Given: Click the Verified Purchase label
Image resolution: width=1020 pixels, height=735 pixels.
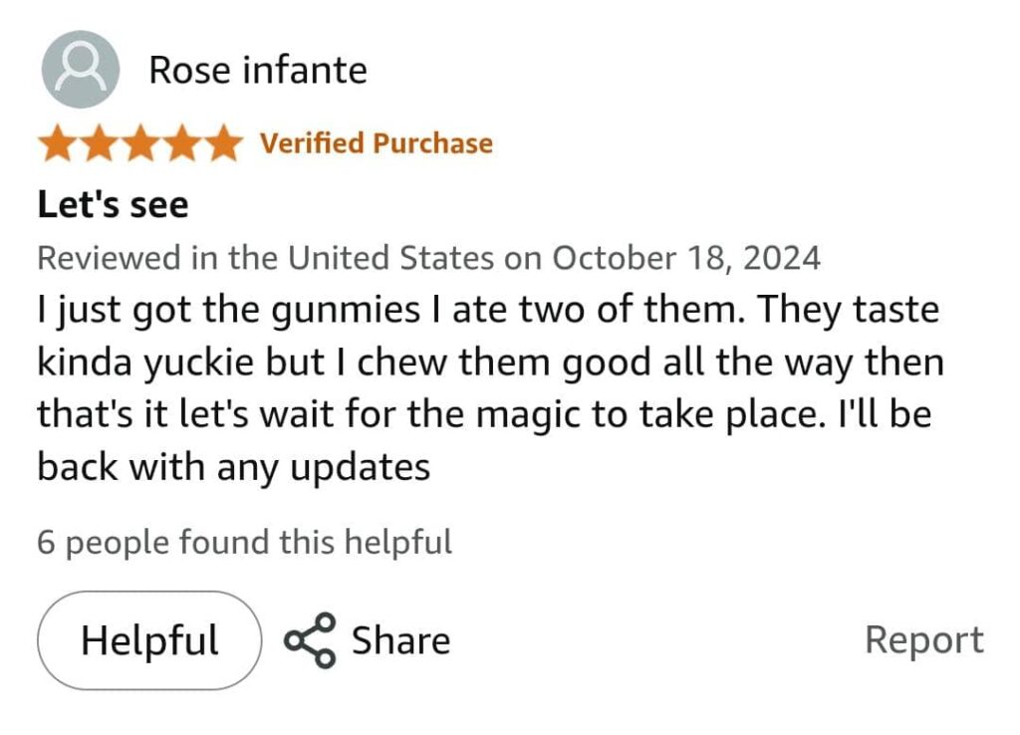Looking at the screenshot, I should coord(377,143).
